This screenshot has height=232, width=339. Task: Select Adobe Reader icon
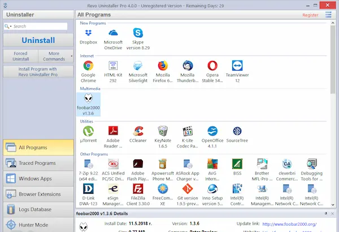113,131
